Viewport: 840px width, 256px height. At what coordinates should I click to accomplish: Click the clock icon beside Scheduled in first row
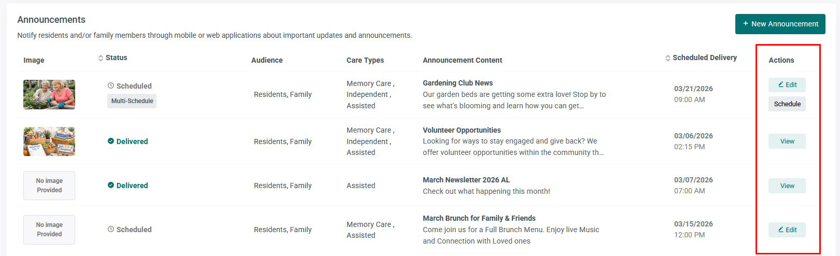pos(110,86)
